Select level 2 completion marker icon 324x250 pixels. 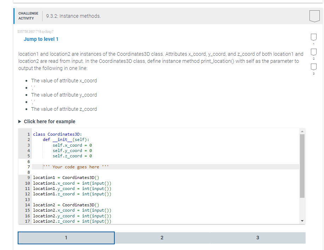(314, 52)
